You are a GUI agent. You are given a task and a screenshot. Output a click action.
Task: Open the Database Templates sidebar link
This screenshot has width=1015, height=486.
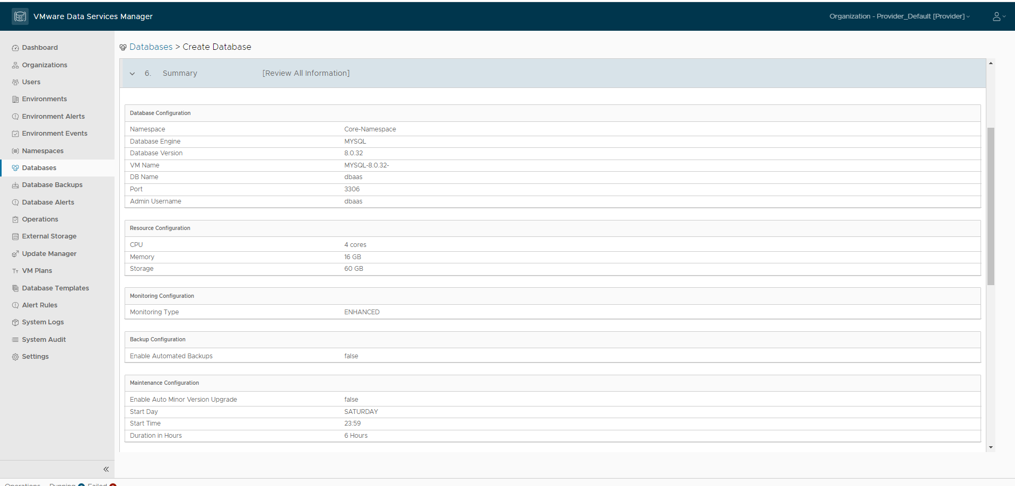click(55, 288)
